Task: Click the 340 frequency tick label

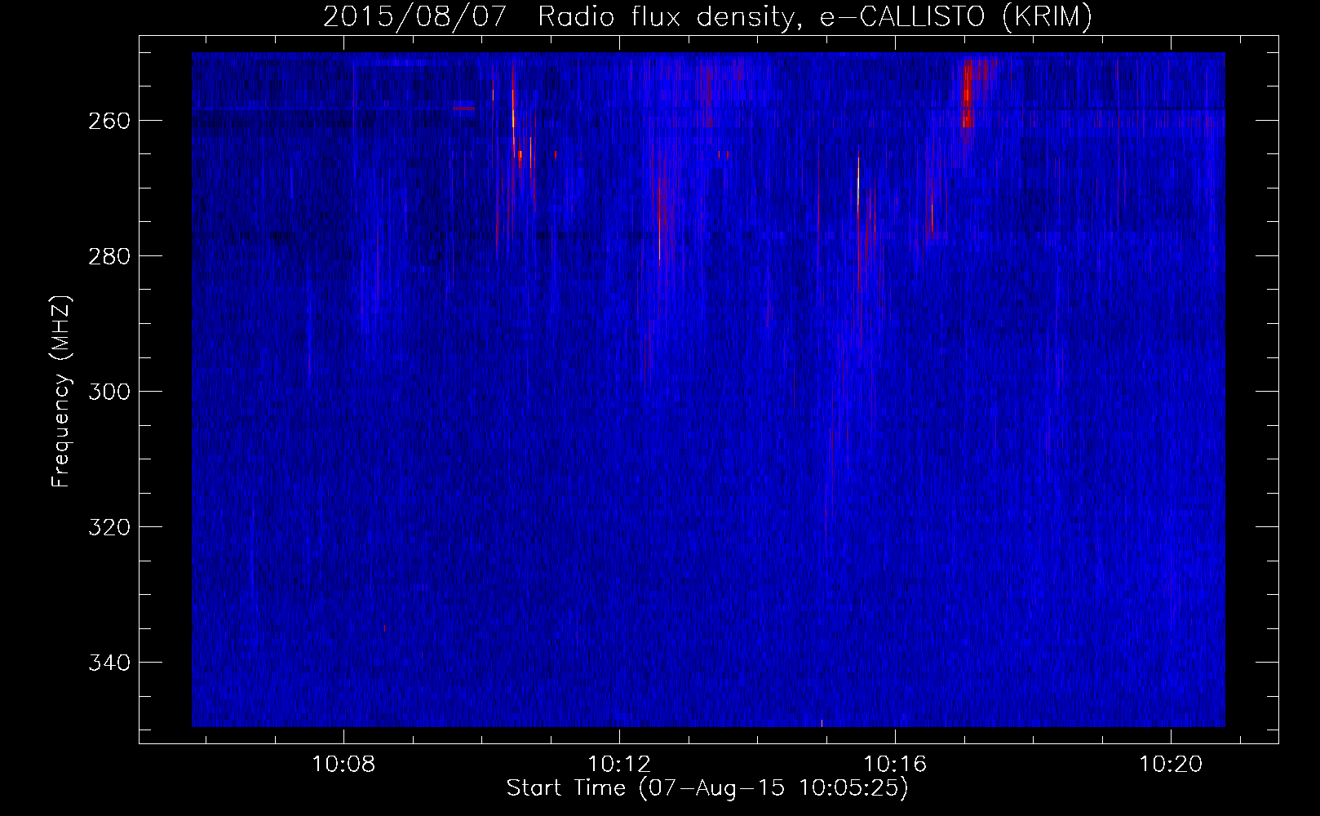Action: [x=109, y=663]
